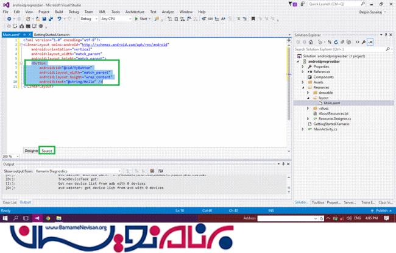396x253 pixels.
Task: Click the Undo arrow in the toolbar
Action: point(59,19)
